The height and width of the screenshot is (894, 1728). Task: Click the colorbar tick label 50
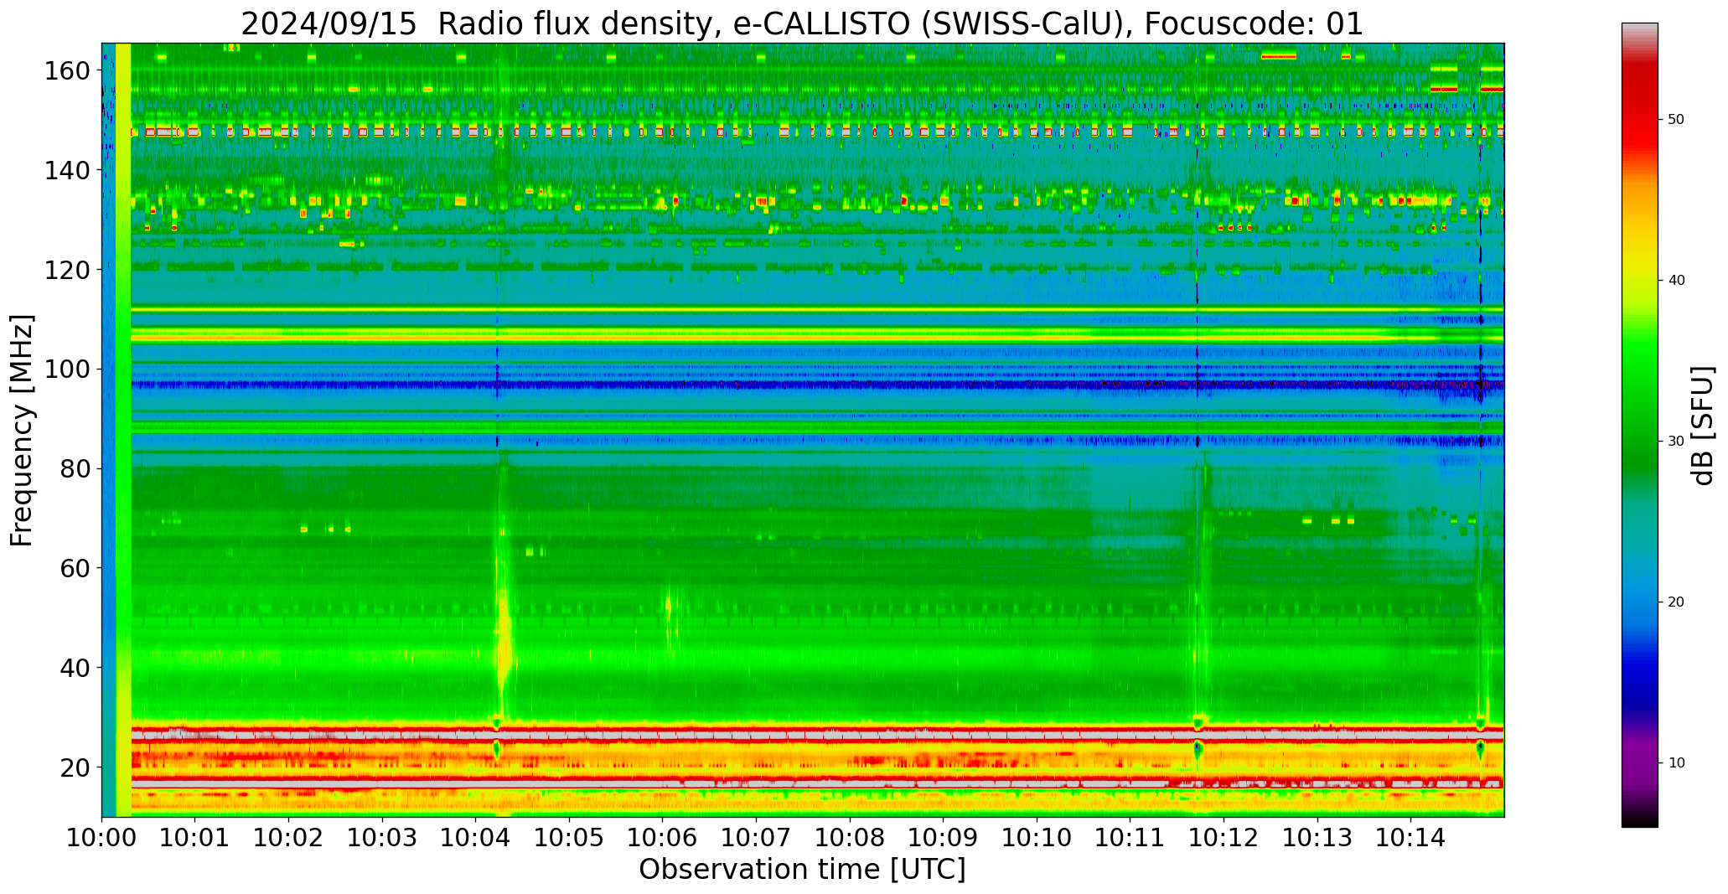point(1675,120)
